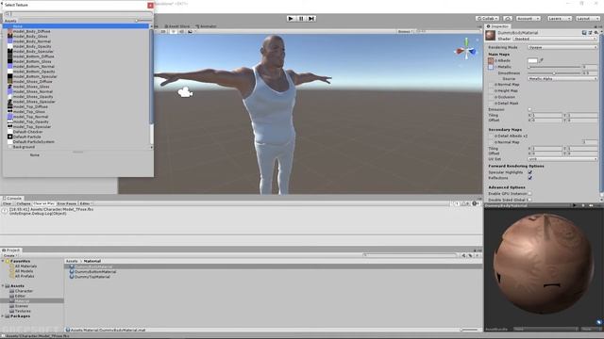This screenshot has width=604, height=339.
Task: Click the Albedo texture slot thumbnail
Action: 491,60
